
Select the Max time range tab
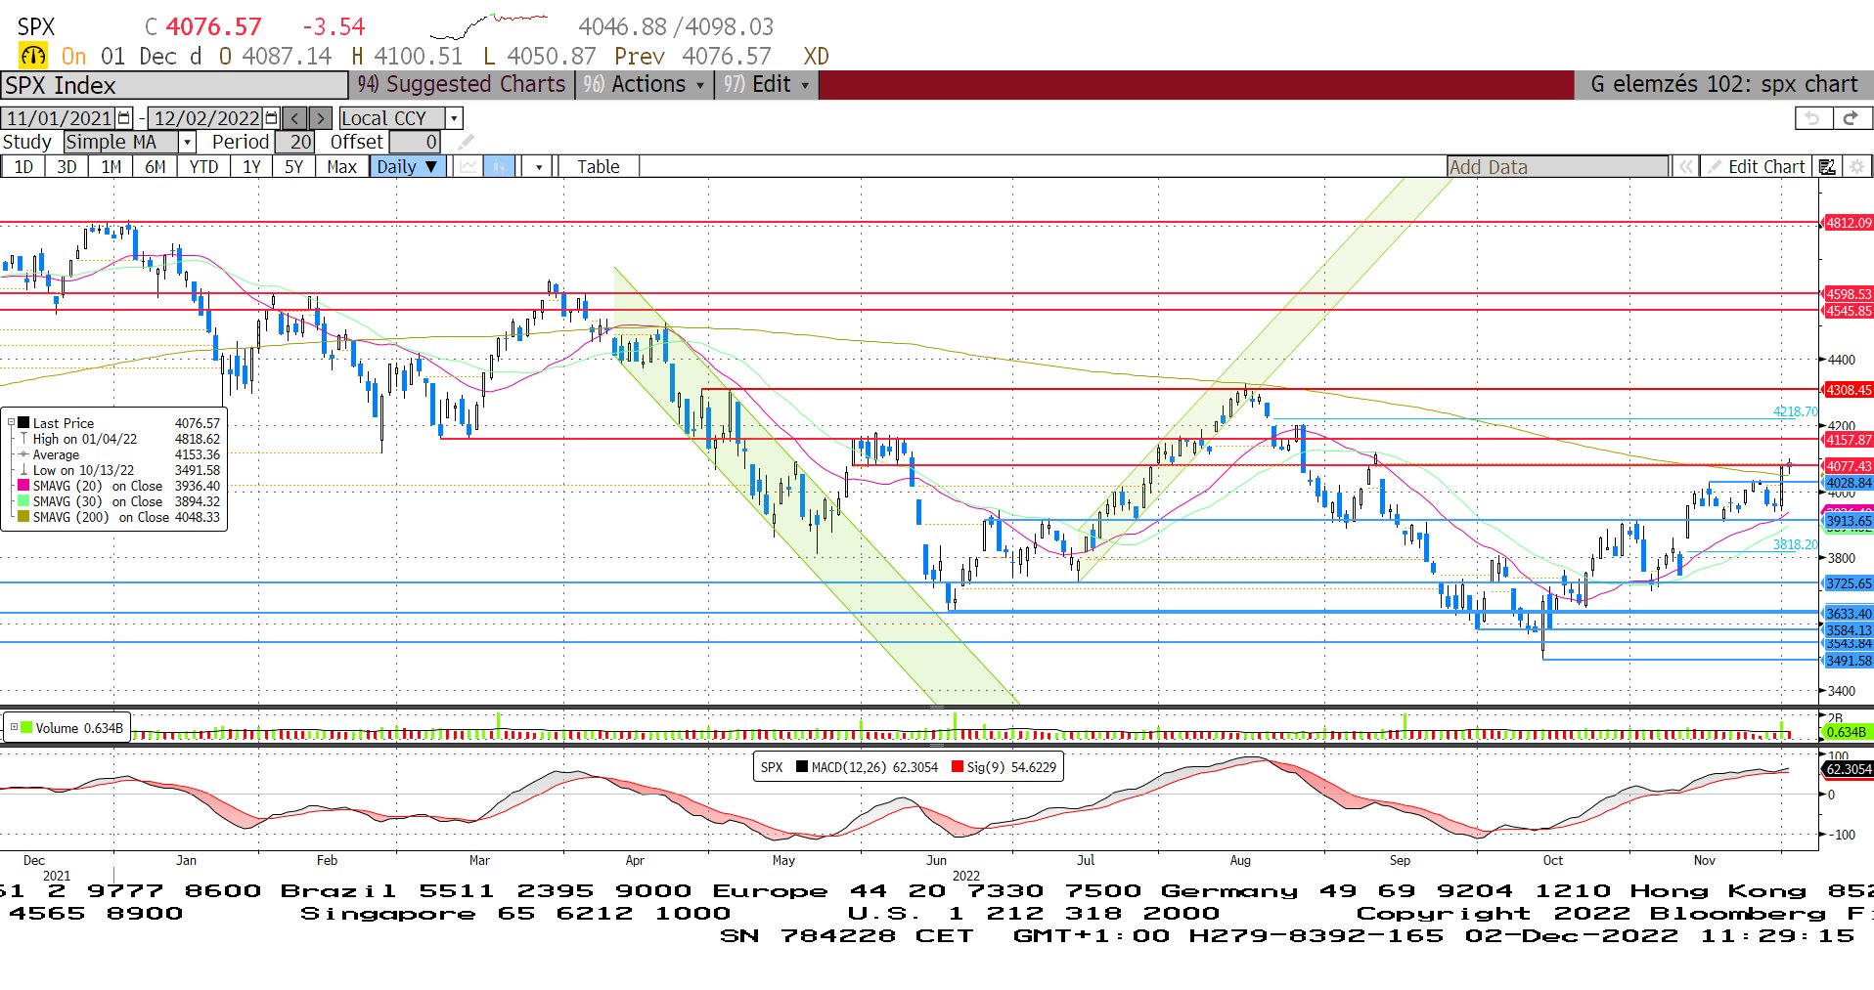[341, 167]
